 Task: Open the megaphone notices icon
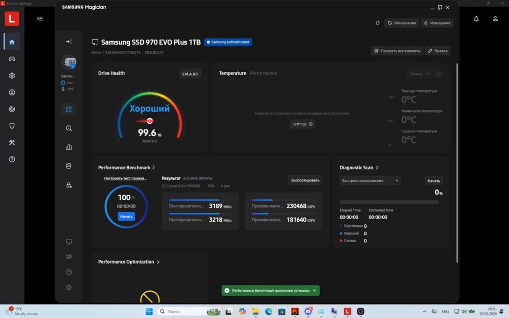69,257
